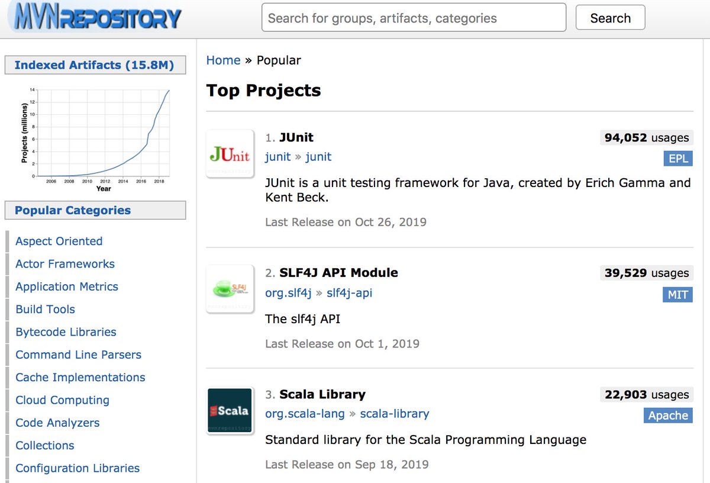Click the Popular Categories header
This screenshot has width=710, height=483.
pos(95,210)
